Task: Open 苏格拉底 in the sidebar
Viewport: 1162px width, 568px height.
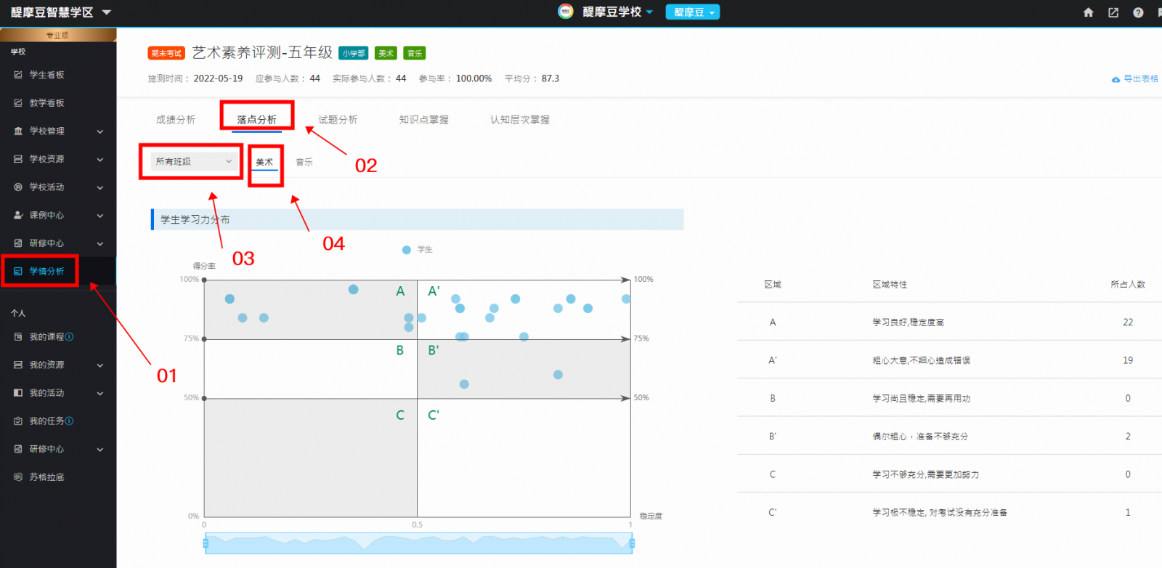Action: tap(46, 477)
